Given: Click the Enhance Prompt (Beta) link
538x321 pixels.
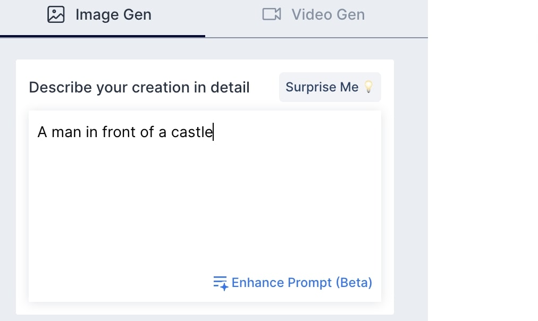Looking at the screenshot, I should click(301, 283).
